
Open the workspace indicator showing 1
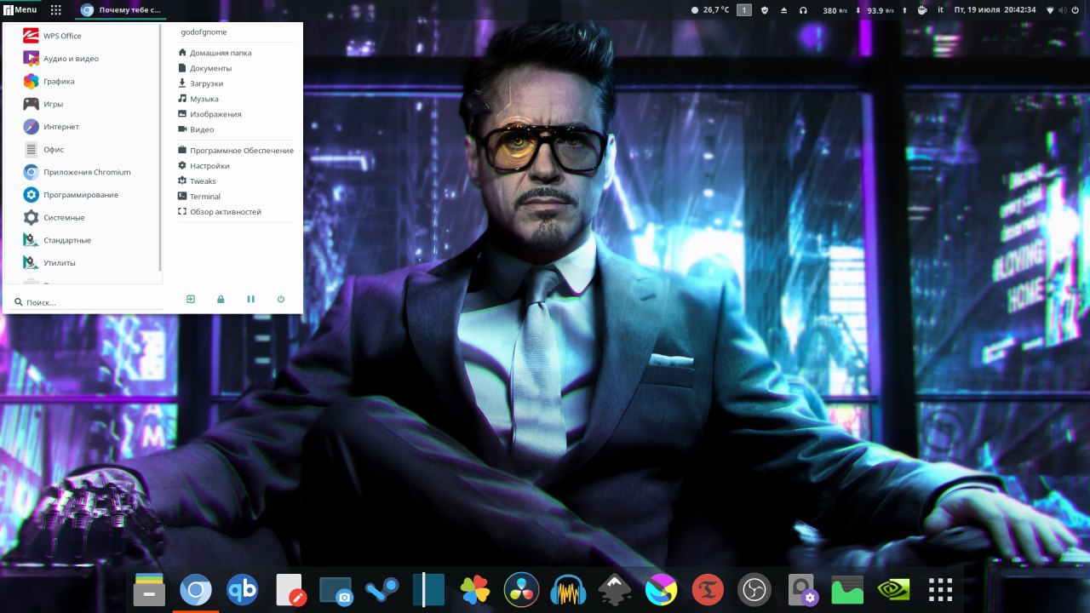click(744, 9)
